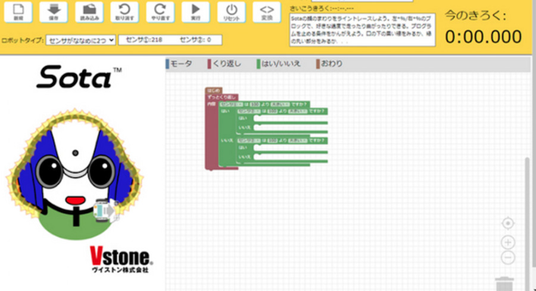
Task: Open a file with the 読み込み icon
Action: [89, 12]
